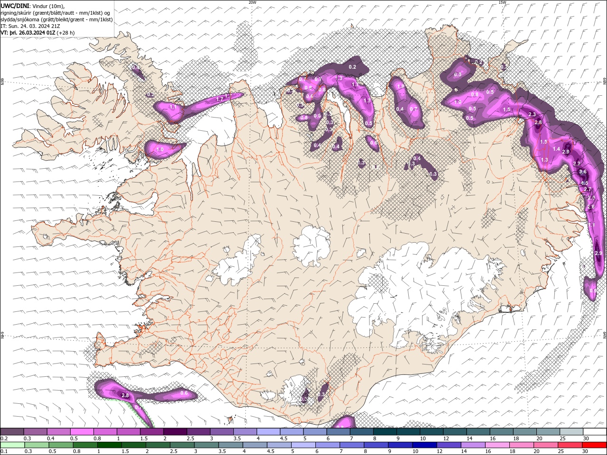The width and height of the screenshot is (607, 455).
Task: Select top legend swatch between 0.2 and 0.3
Action: coord(12,432)
